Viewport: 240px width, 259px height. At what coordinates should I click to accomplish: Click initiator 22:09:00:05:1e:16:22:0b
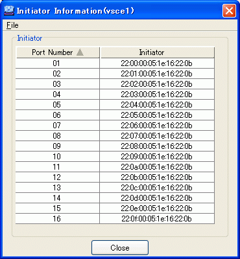pyautogui.click(x=157, y=157)
